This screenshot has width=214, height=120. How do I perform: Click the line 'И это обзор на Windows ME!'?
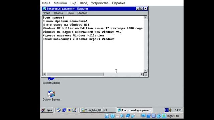pyautogui.click(x=66, y=25)
